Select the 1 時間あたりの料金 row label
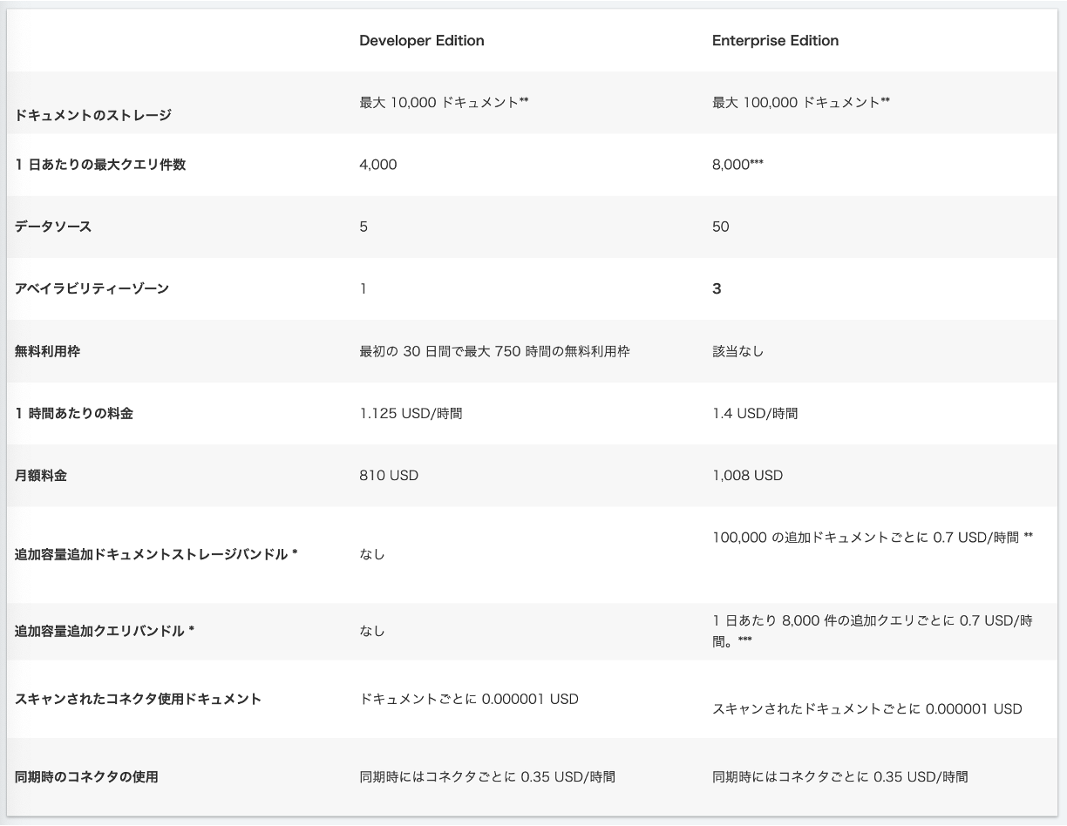 point(74,413)
